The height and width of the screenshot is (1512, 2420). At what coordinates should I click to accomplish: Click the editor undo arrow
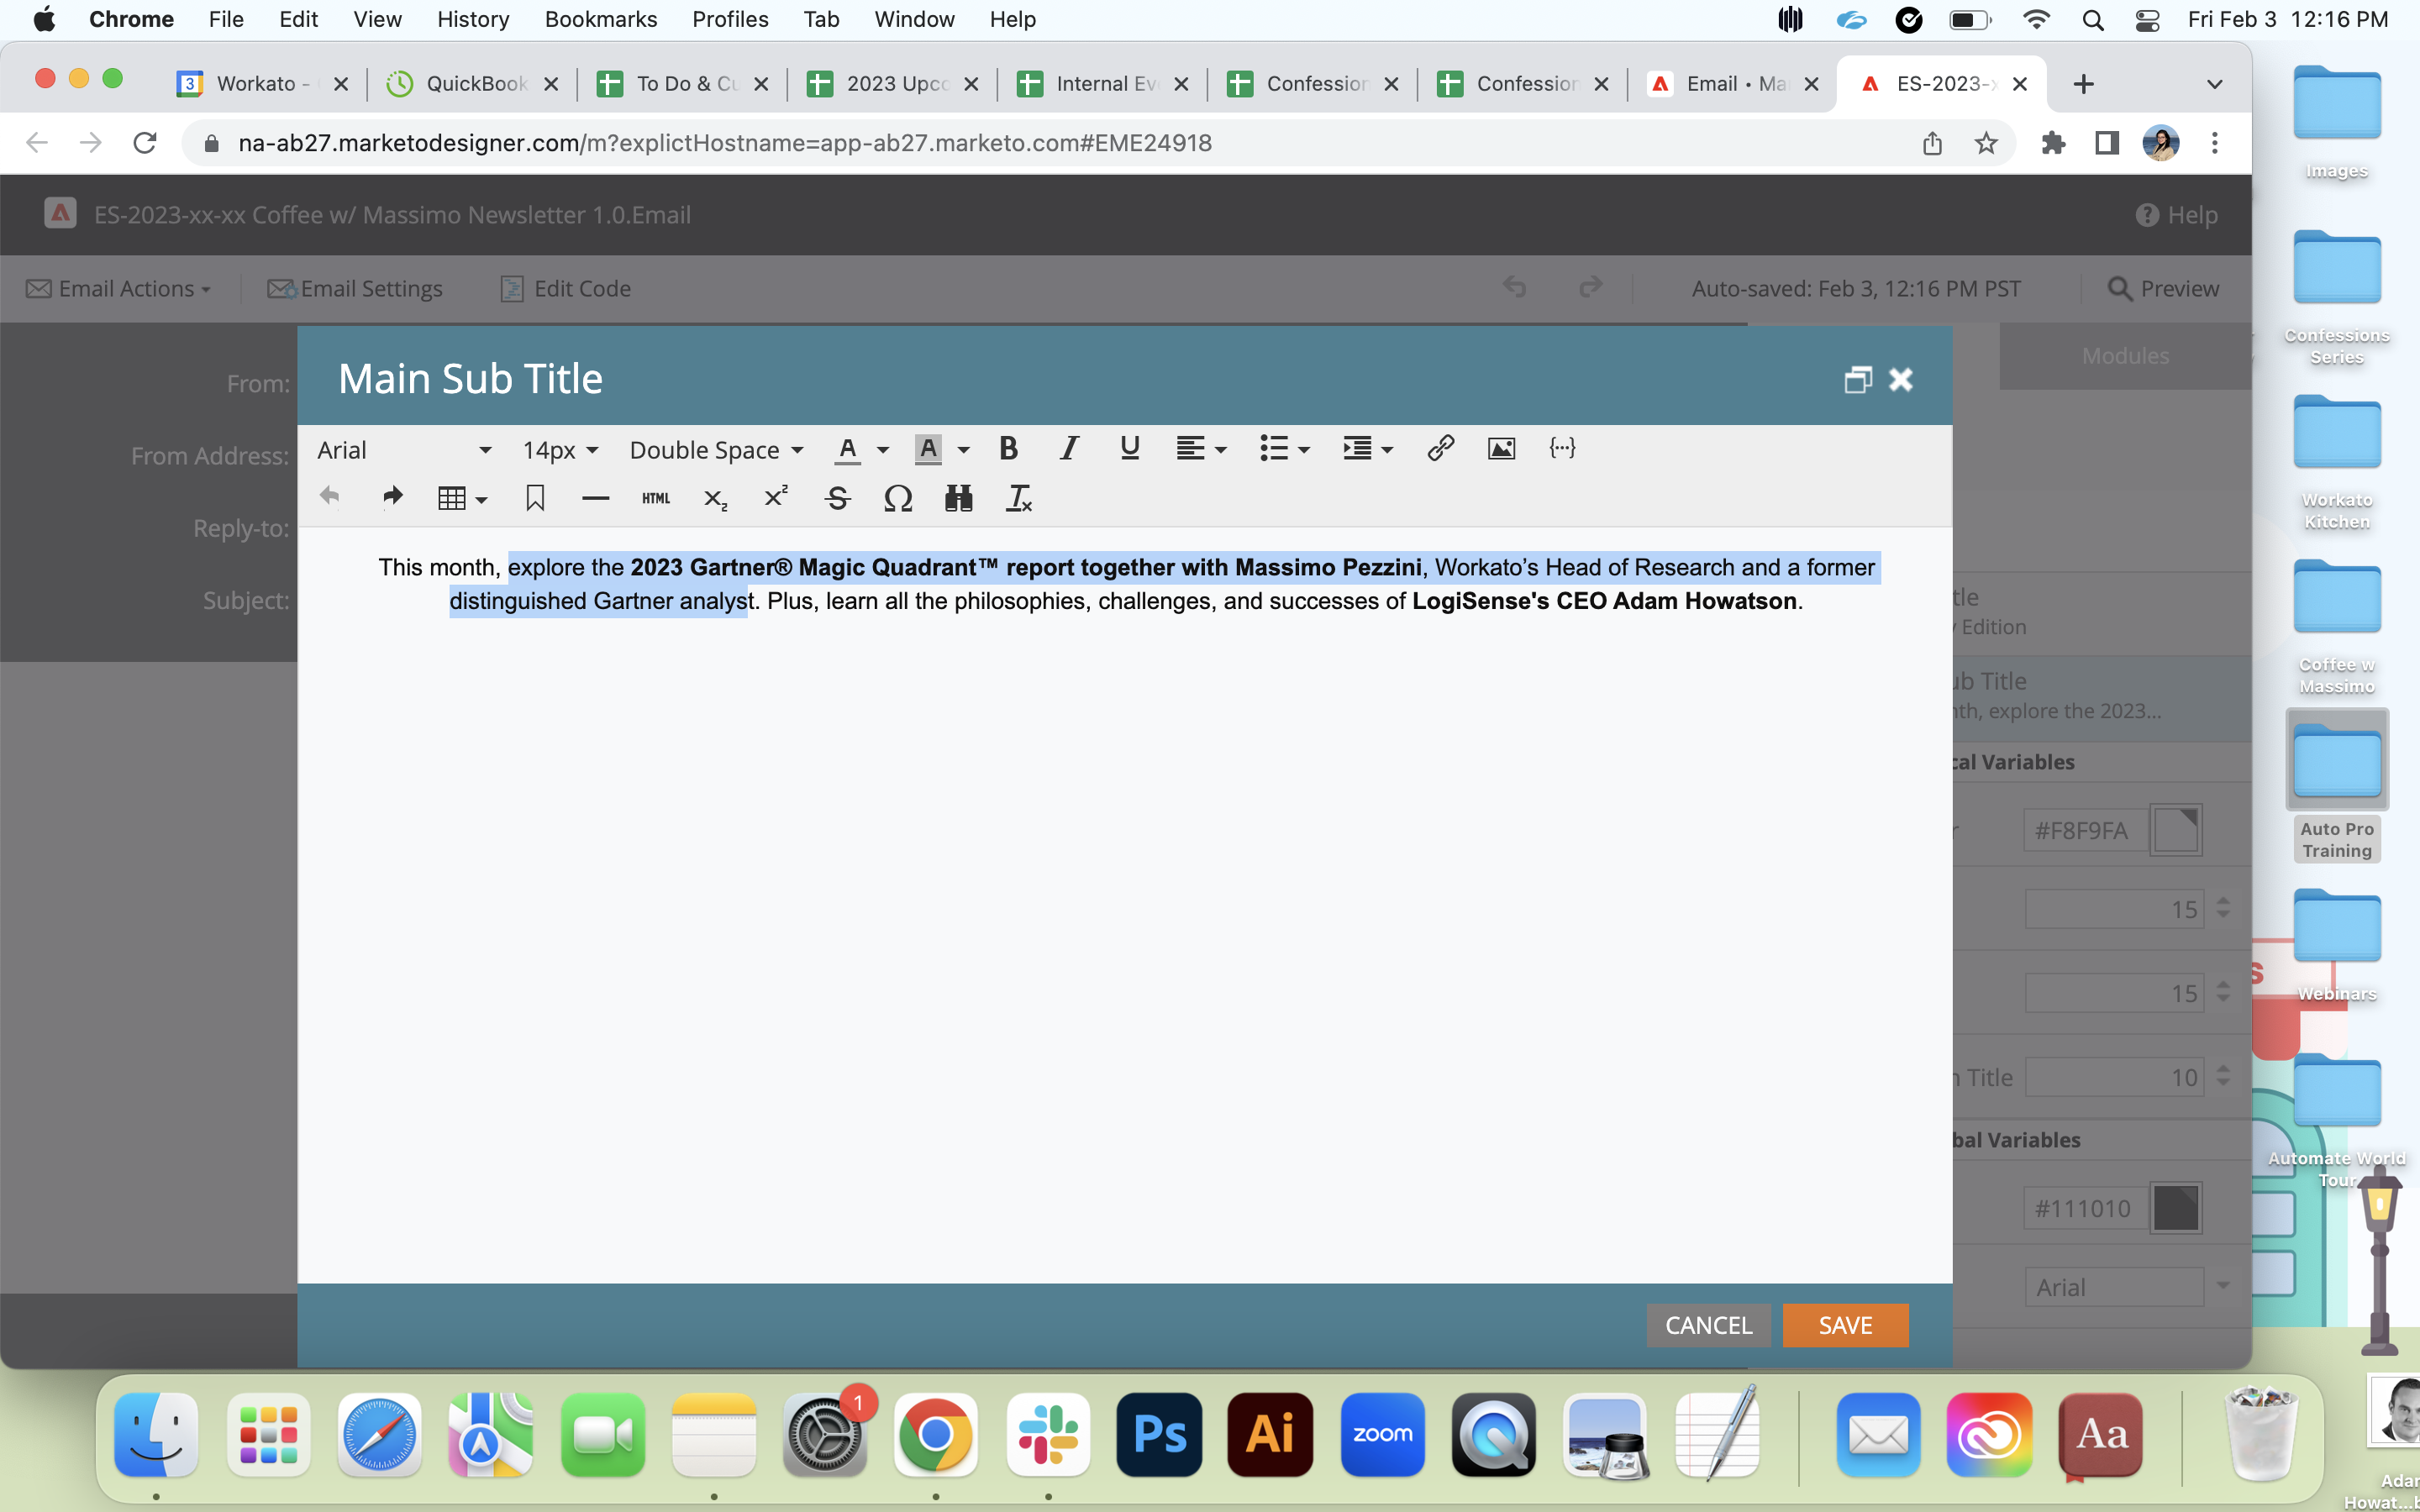click(x=330, y=497)
